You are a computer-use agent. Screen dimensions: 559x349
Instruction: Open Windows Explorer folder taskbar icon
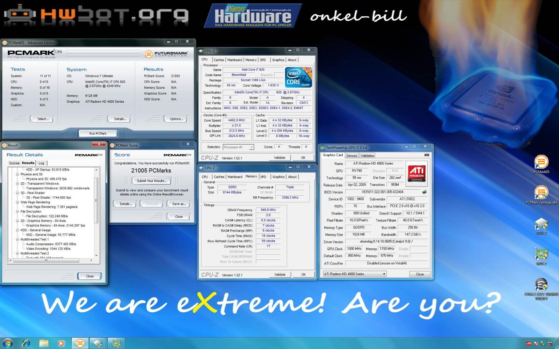[x=44, y=343]
